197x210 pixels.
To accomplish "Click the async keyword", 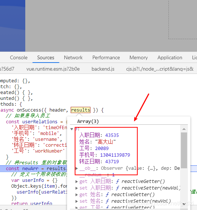I will (7, 110).
